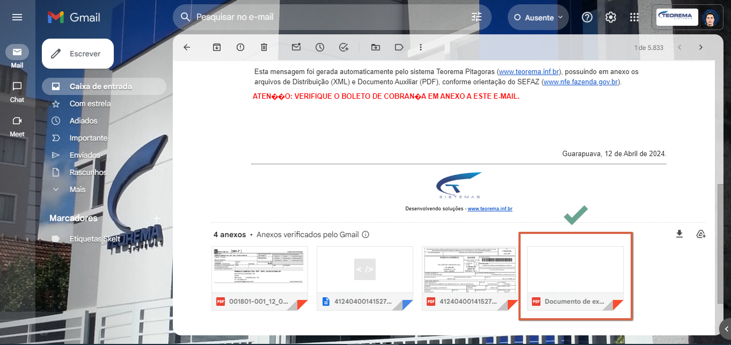Open www.teorema.inf.br link in message body
Image resolution: width=731 pixels, height=345 pixels.
(x=530, y=71)
